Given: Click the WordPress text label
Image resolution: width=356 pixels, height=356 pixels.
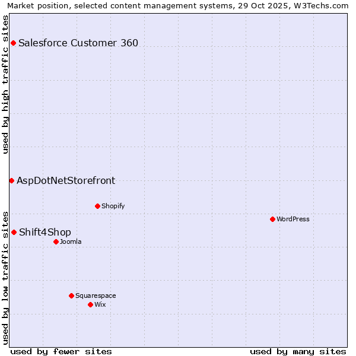Looking at the screenshot, I should [x=293, y=220].
